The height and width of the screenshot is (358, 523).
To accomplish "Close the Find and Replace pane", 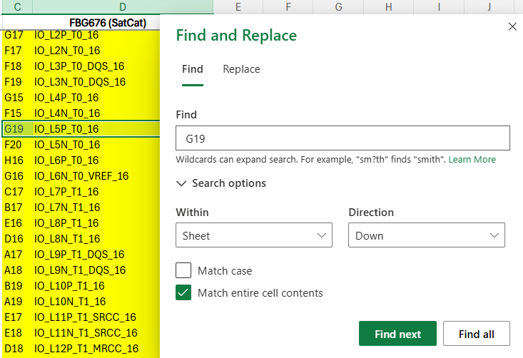I will coord(512,26).
